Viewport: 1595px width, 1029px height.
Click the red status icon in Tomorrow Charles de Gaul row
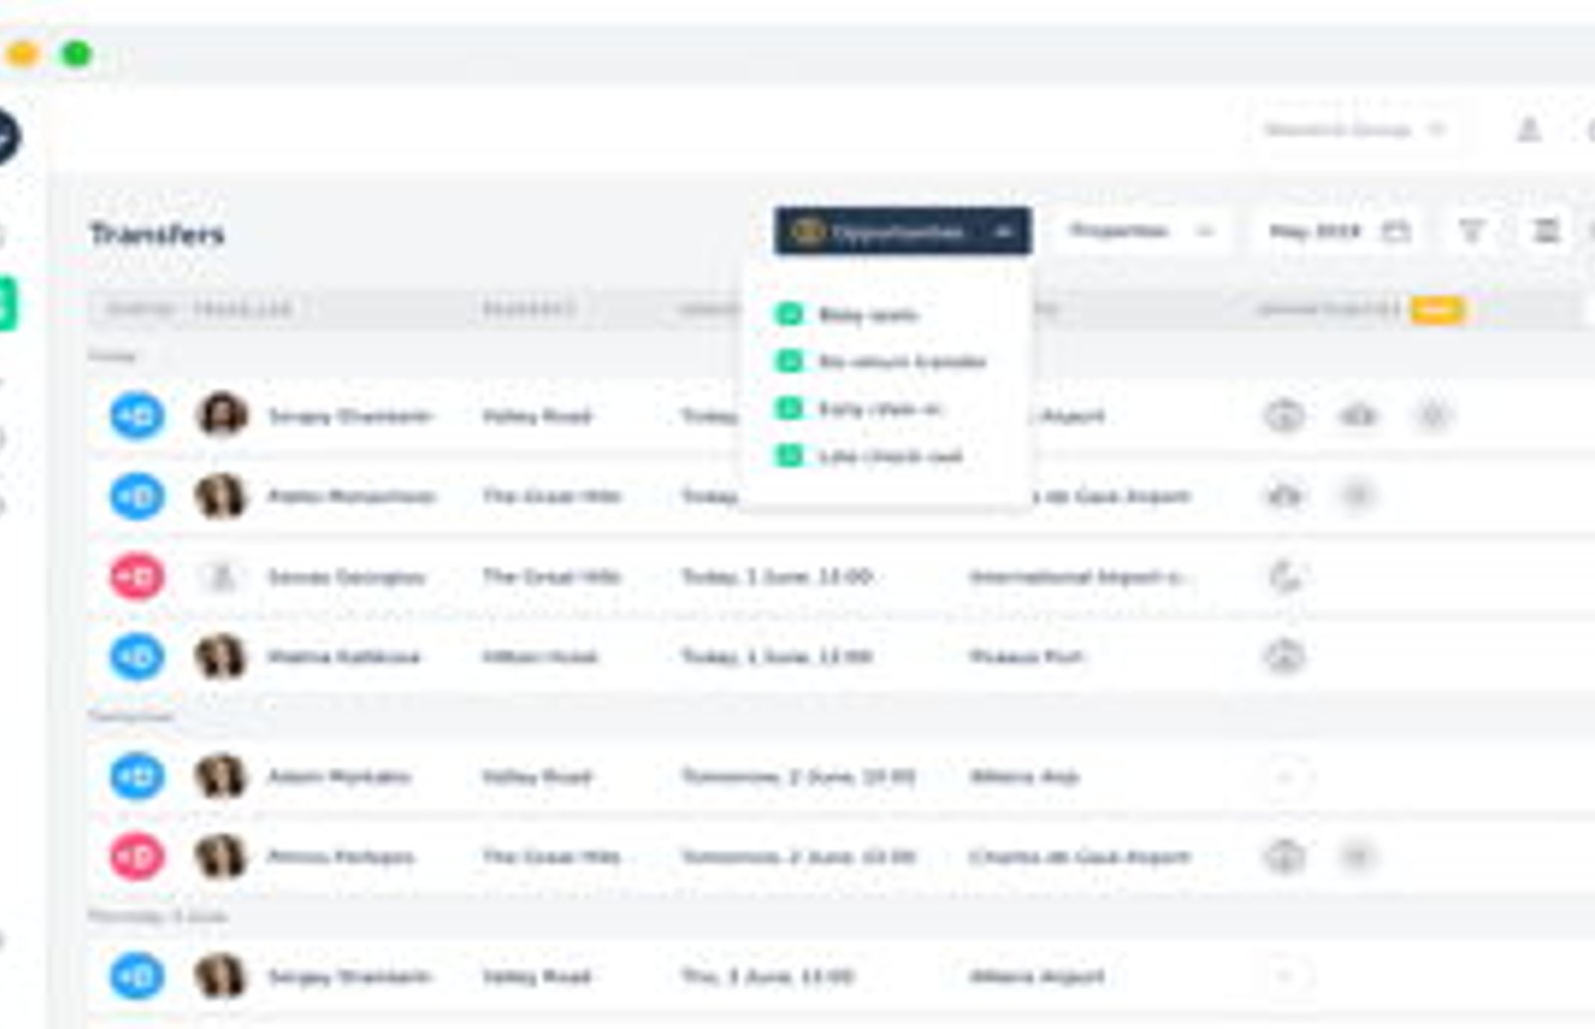coord(137,857)
